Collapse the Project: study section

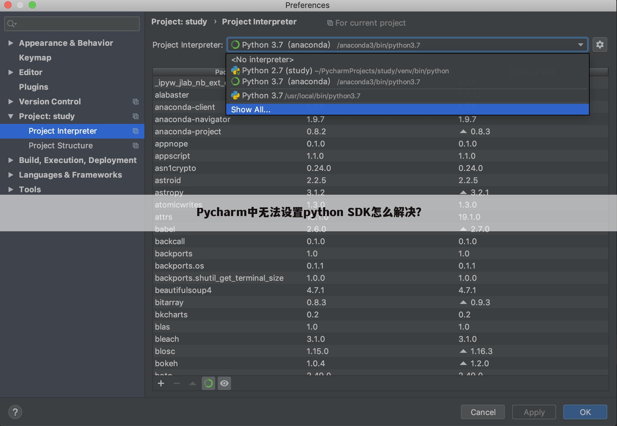pos(11,116)
